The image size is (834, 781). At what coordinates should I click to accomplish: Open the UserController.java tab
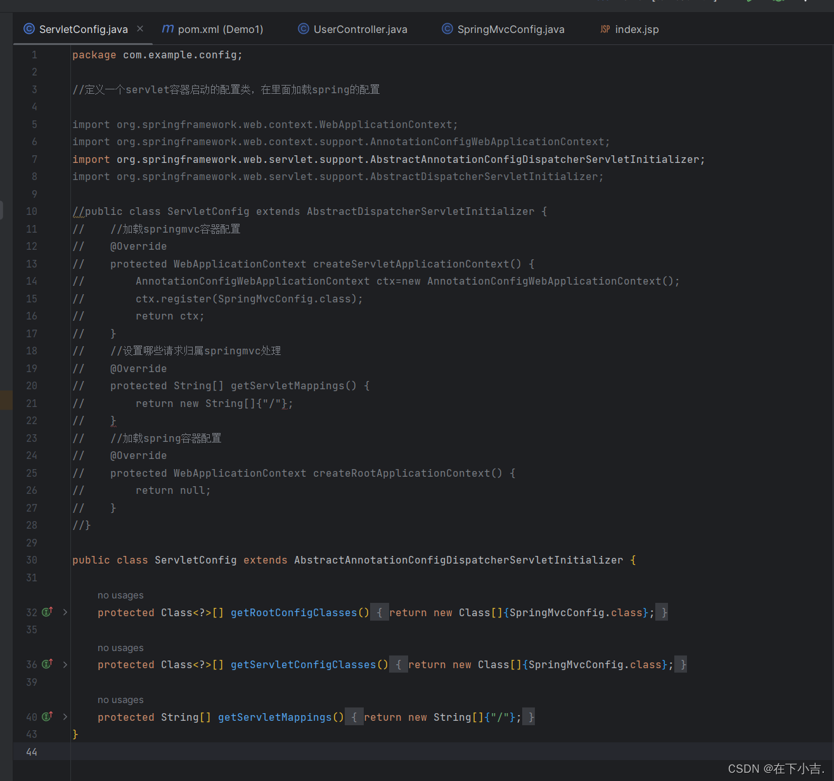[x=353, y=29]
